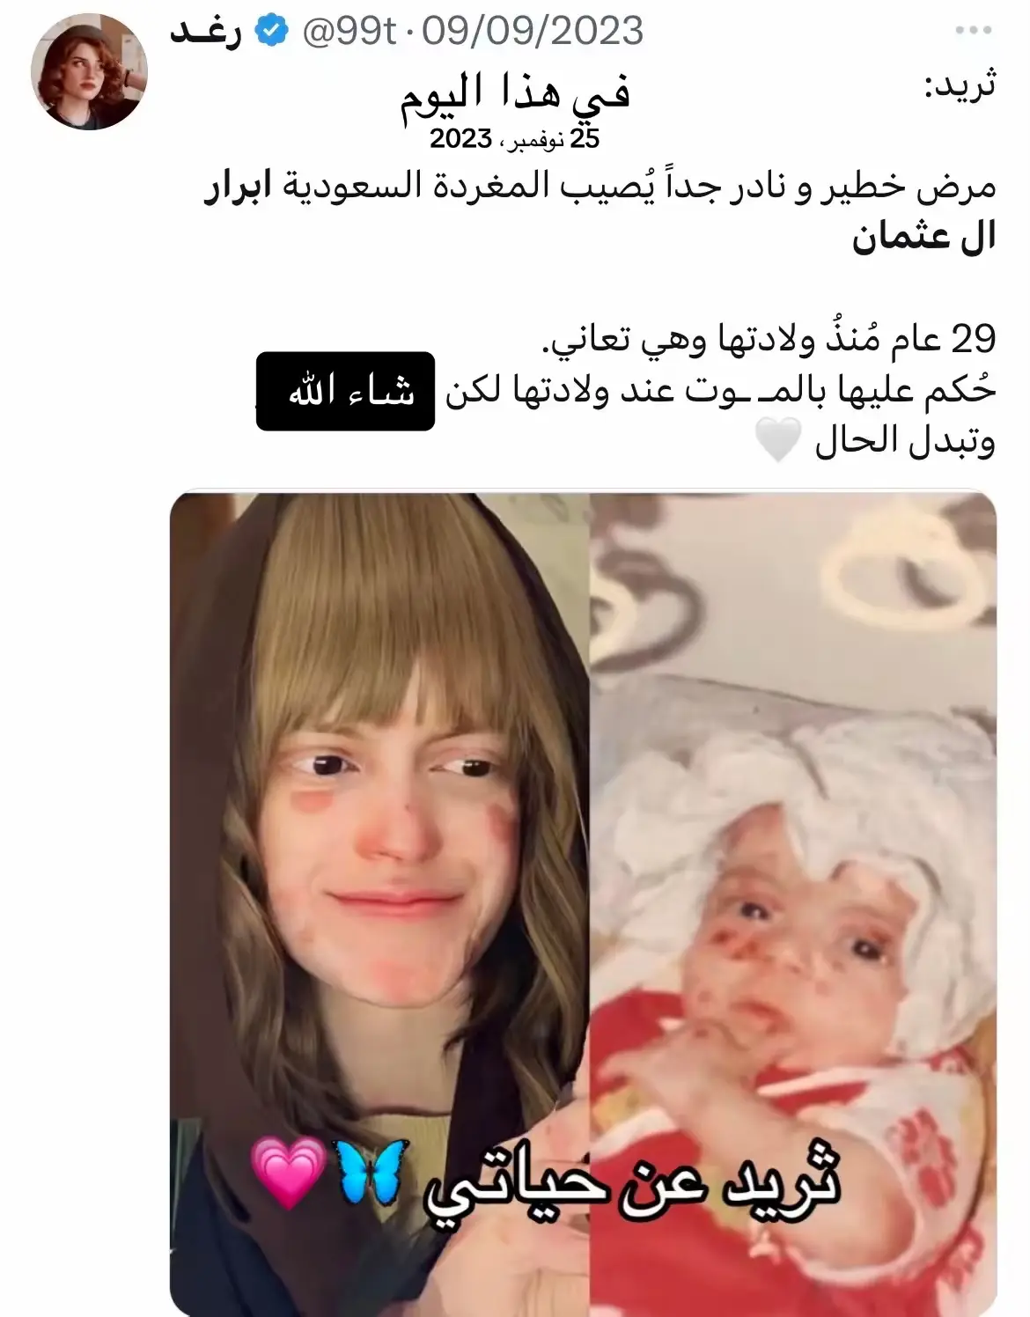Click the blue verified badge
The height and width of the screenshot is (1317, 1030).
(271, 33)
